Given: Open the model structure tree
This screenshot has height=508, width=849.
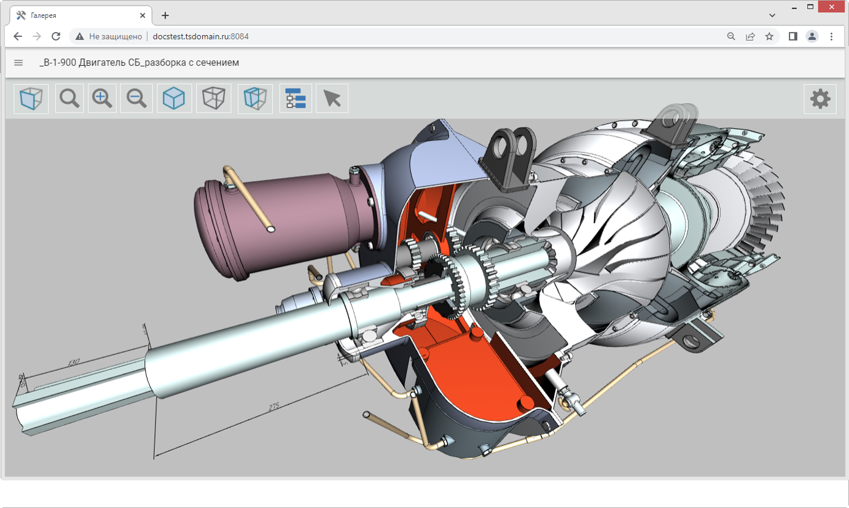Looking at the screenshot, I should coord(295,99).
